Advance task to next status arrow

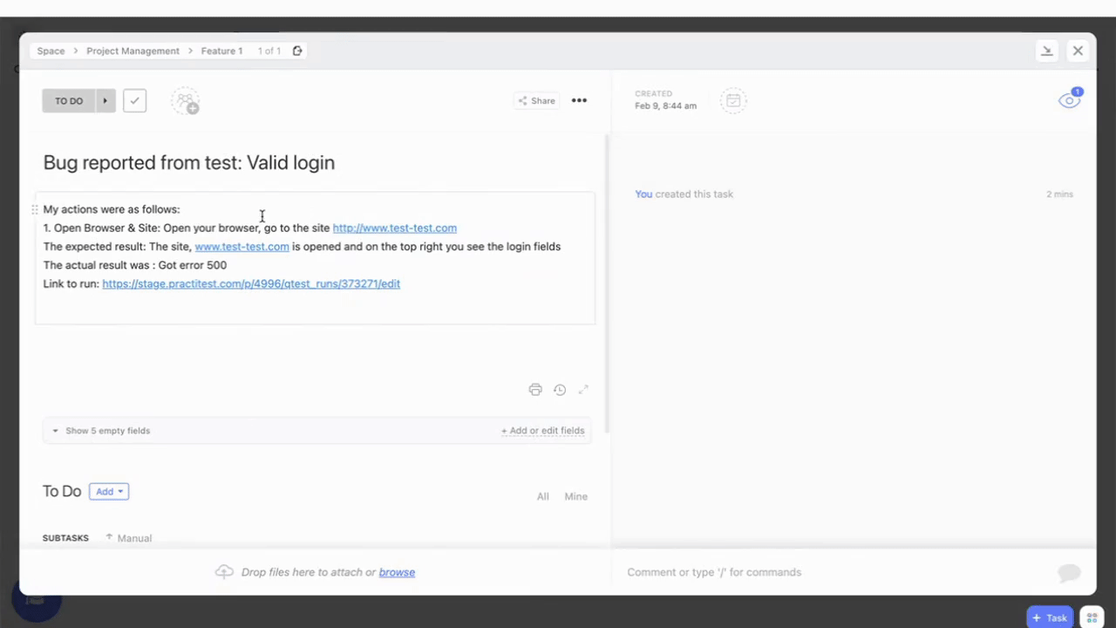click(x=105, y=101)
